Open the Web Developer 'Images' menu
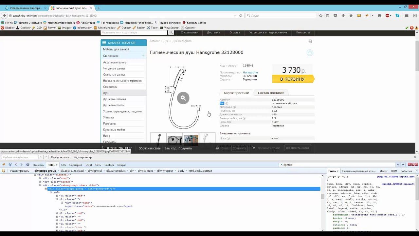This screenshot has width=419, height=236. click(x=65, y=28)
